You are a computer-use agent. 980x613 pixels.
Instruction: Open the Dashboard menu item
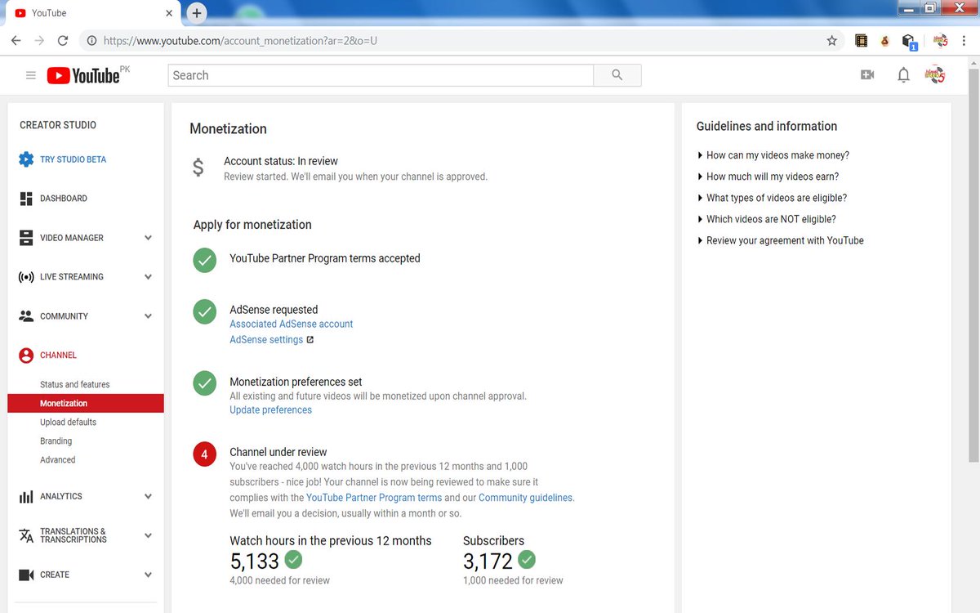(x=64, y=199)
